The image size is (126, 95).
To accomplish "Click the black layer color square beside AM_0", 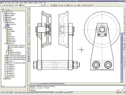I will click(x=21, y=5).
